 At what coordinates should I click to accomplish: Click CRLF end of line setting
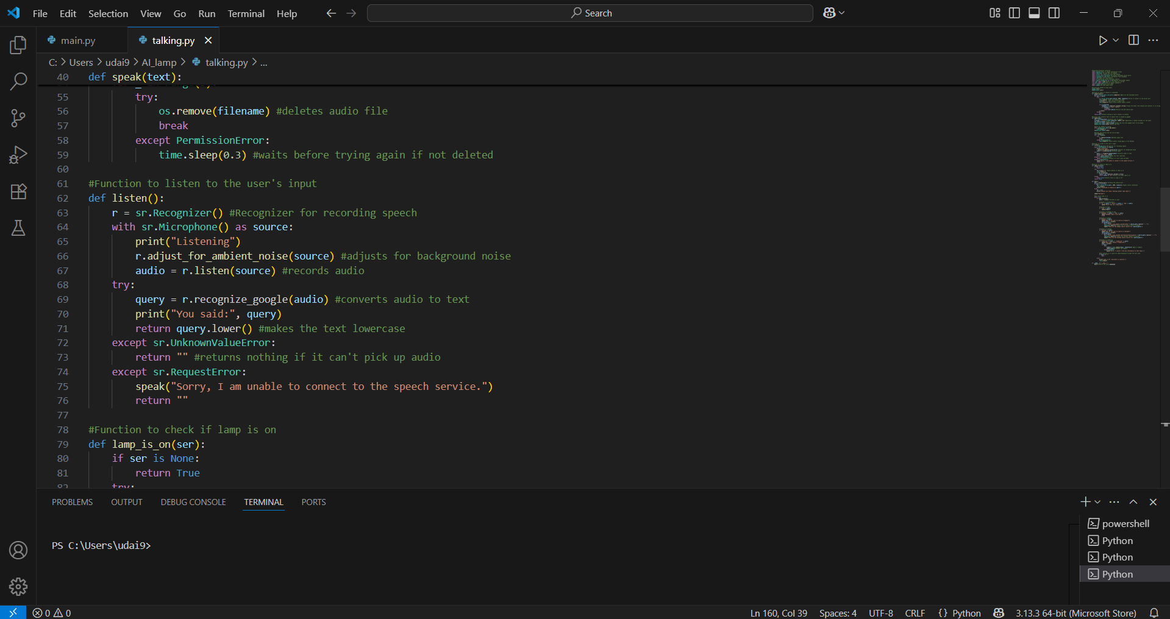pos(915,613)
